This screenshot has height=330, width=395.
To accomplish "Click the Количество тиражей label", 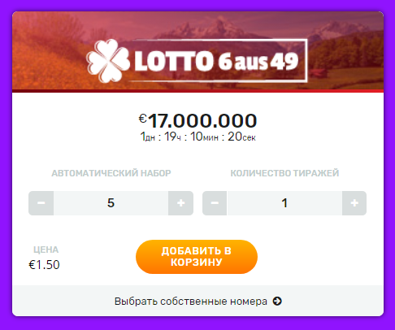I will tap(284, 173).
